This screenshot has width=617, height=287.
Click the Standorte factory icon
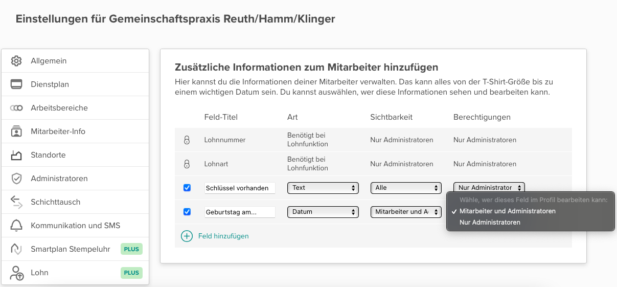click(x=16, y=155)
